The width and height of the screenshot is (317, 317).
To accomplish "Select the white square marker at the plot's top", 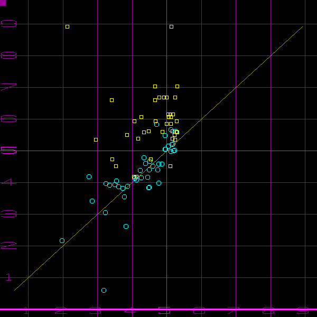I will pyautogui.click(x=171, y=26).
